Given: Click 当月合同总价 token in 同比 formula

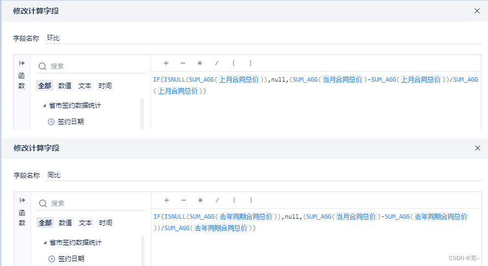Looking at the screenshot, I should (356, 216).
